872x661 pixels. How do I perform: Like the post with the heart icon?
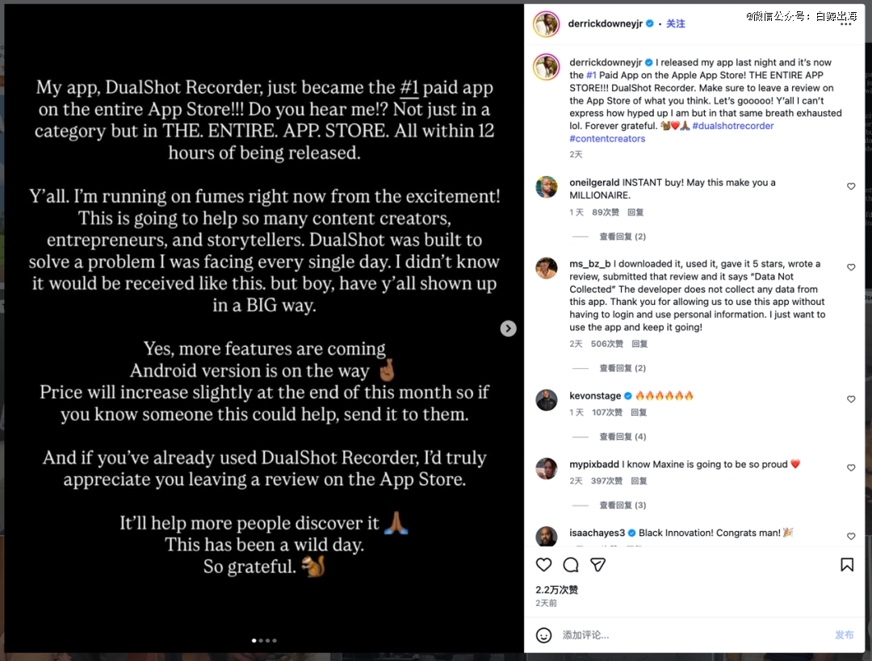pyautogui.click(x=544, y=565)
